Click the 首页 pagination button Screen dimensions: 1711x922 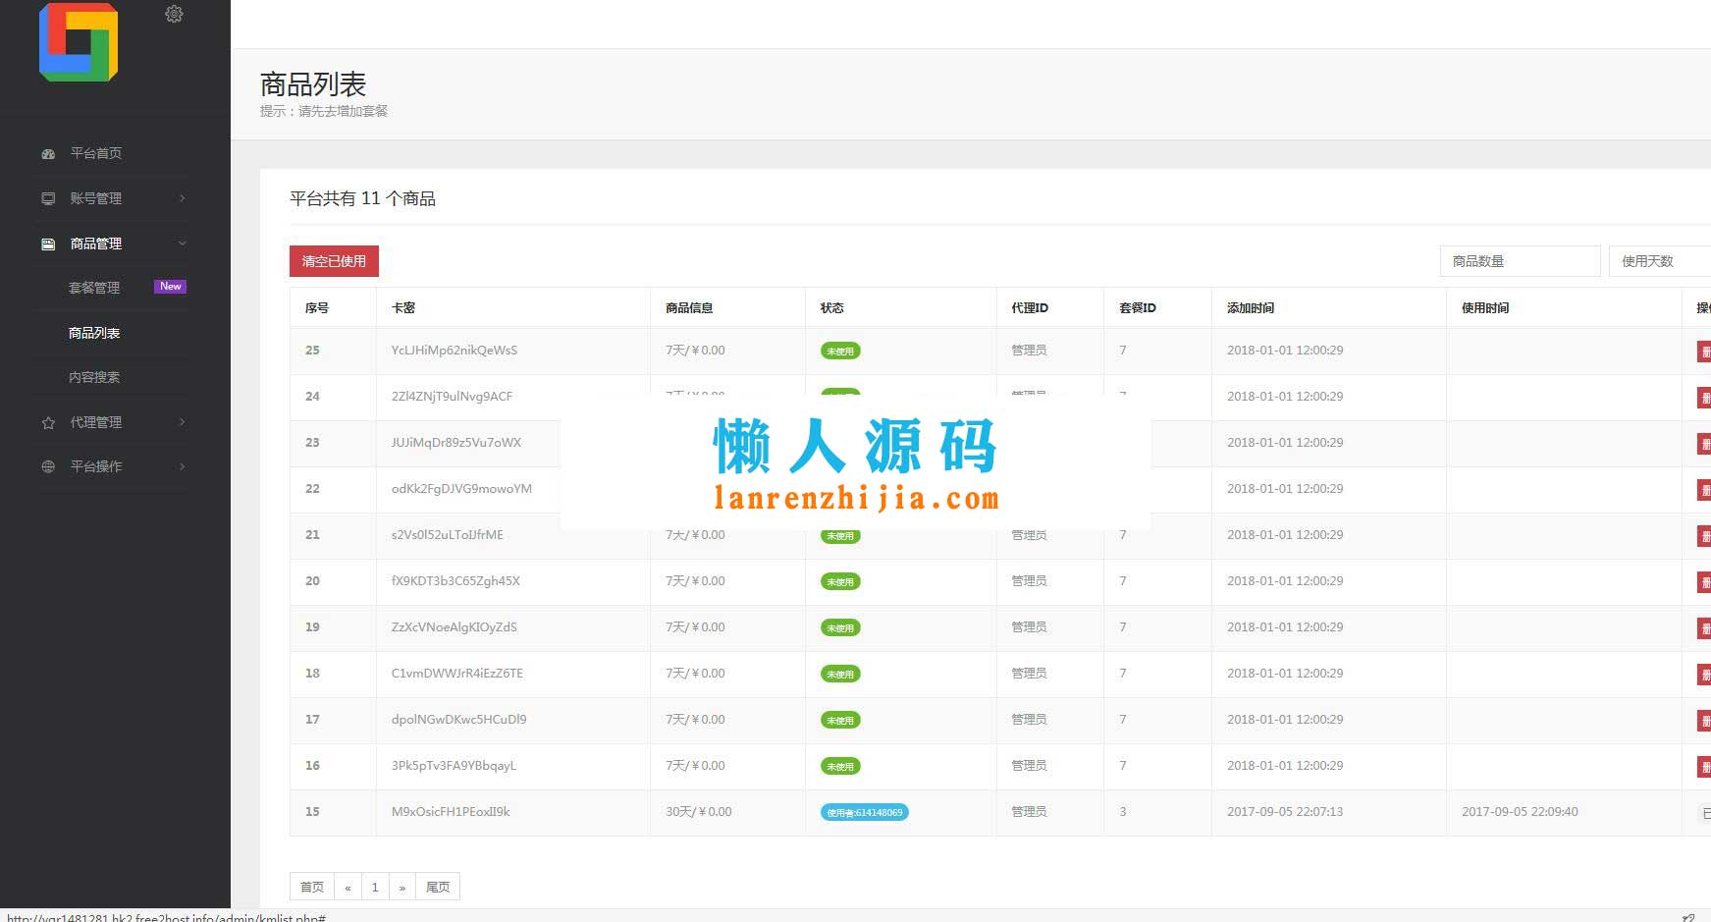pyautogui.click(x=311, y=887)
